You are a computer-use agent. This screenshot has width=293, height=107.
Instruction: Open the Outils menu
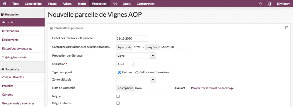click(x=127, y=4)
